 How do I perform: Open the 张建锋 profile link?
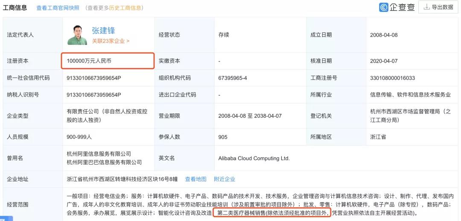tap(103, 31)
